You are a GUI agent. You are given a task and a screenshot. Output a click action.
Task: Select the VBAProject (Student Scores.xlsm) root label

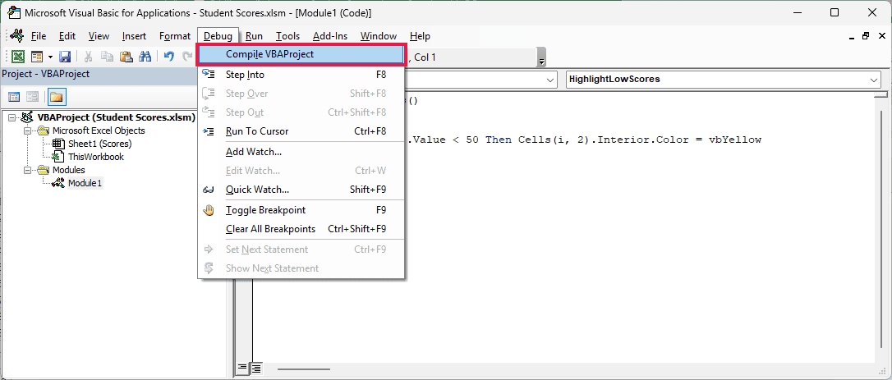[x=116, y=117]
